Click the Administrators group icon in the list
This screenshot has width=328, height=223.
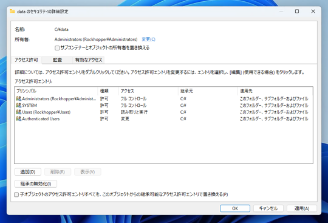click(x=19, y=98)
